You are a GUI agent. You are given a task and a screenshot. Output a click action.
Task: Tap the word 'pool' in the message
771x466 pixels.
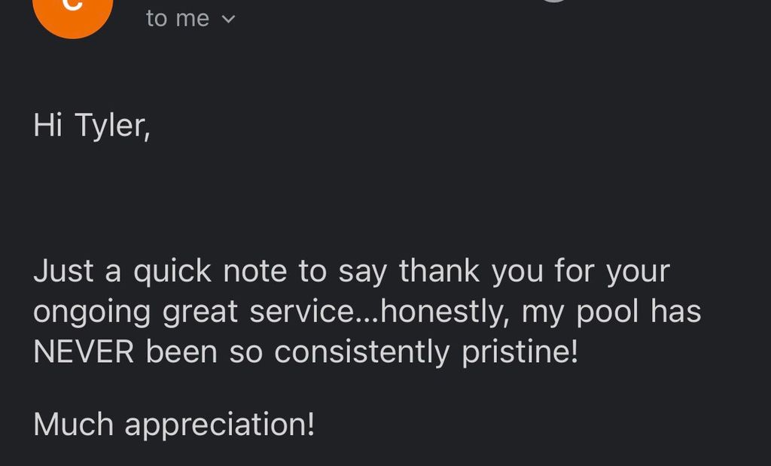pos(608,312)
